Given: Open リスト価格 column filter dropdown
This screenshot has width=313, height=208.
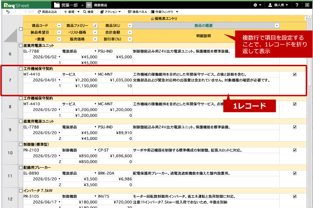Looking at the screenshot, I should pyautogui.click(x=95, y=32).
